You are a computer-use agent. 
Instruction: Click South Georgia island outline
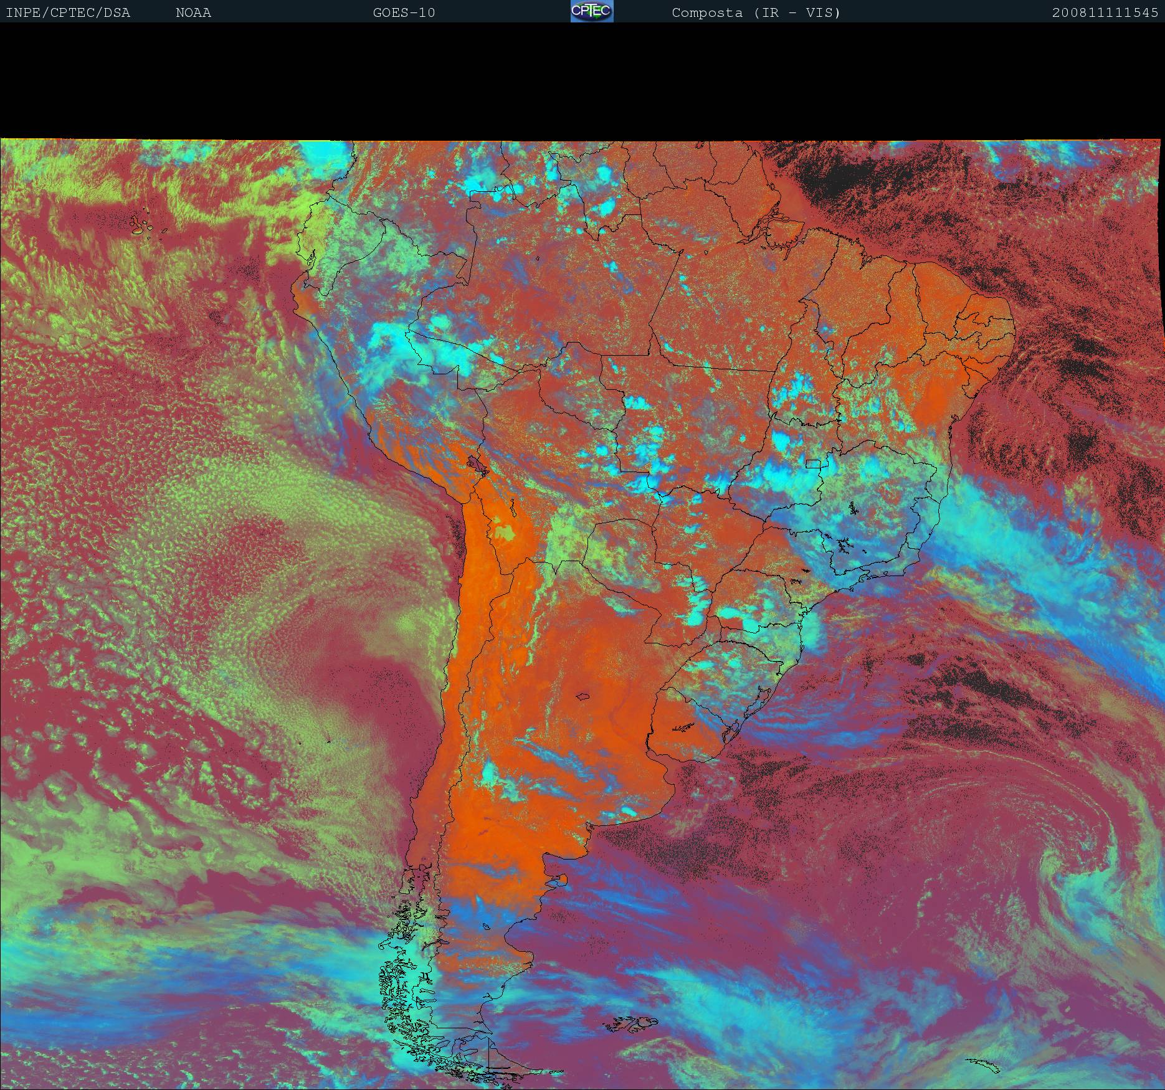pyautogui.click(x=983, y=1066)
